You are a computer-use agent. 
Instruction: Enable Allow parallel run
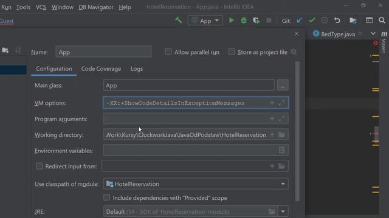pos(168,51)
